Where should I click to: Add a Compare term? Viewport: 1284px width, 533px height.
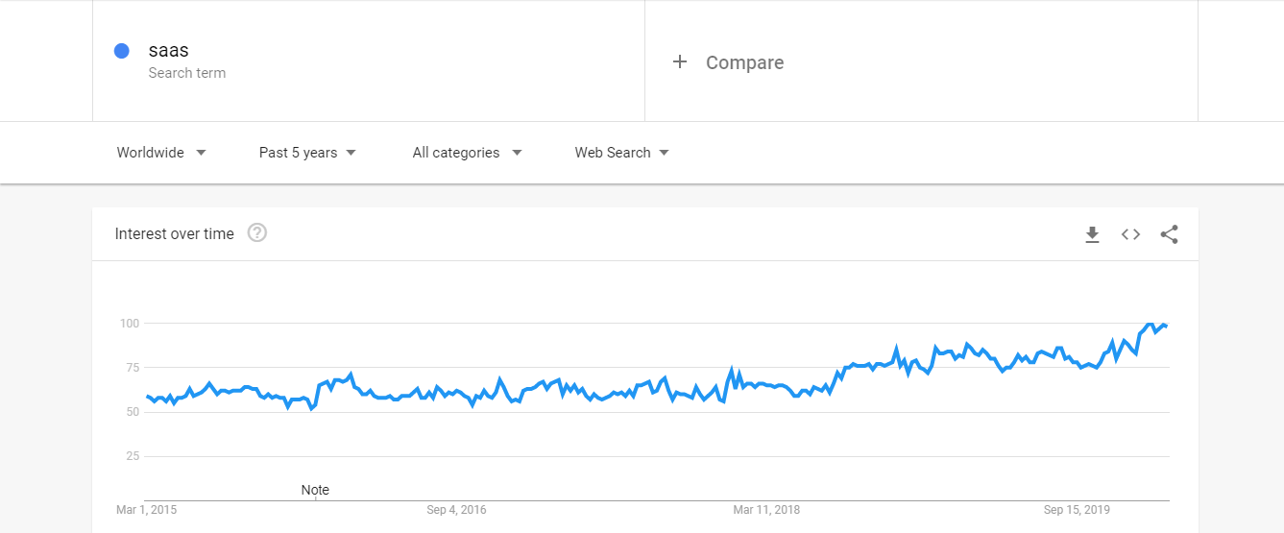click(x=921, y=61)
